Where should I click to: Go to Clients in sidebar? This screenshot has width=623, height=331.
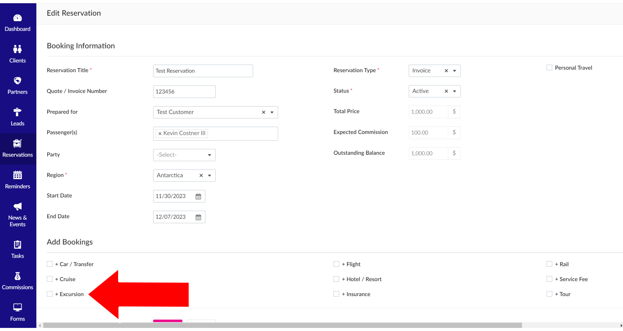point(17,54)
